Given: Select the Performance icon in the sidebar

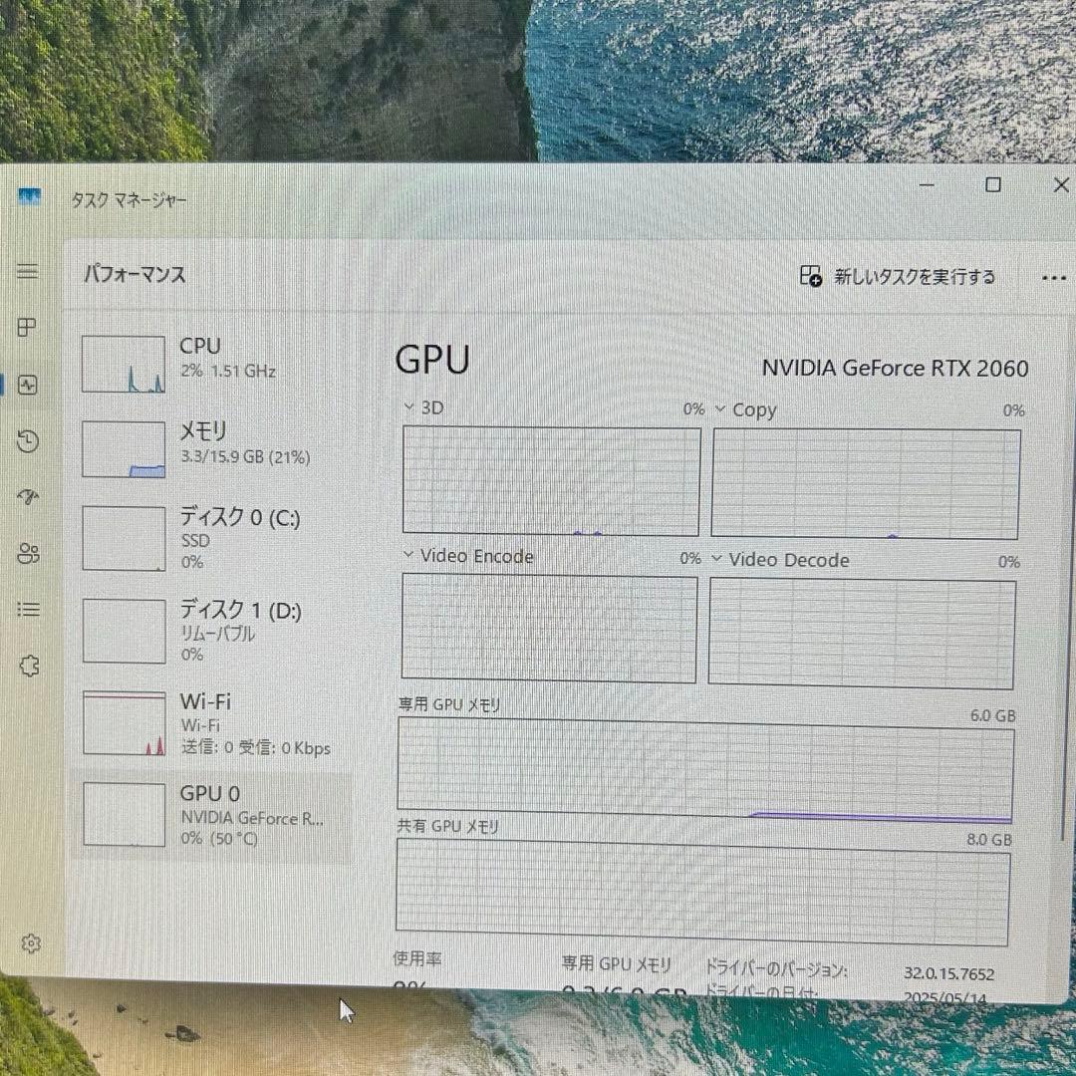Looking at the screenshot, I should coord(29,385).
